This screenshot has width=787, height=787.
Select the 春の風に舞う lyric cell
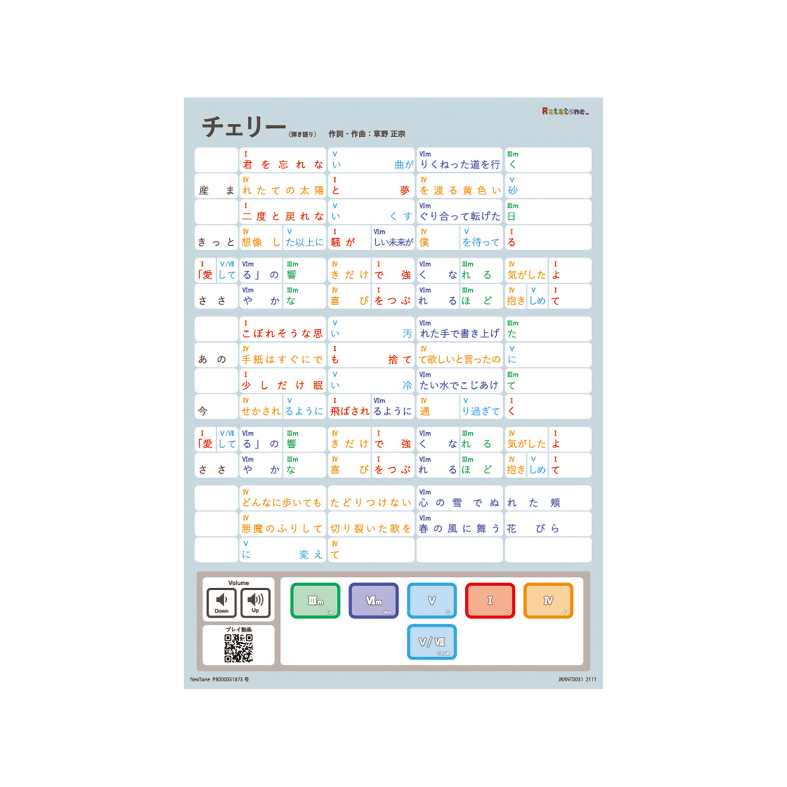[460, 524]
